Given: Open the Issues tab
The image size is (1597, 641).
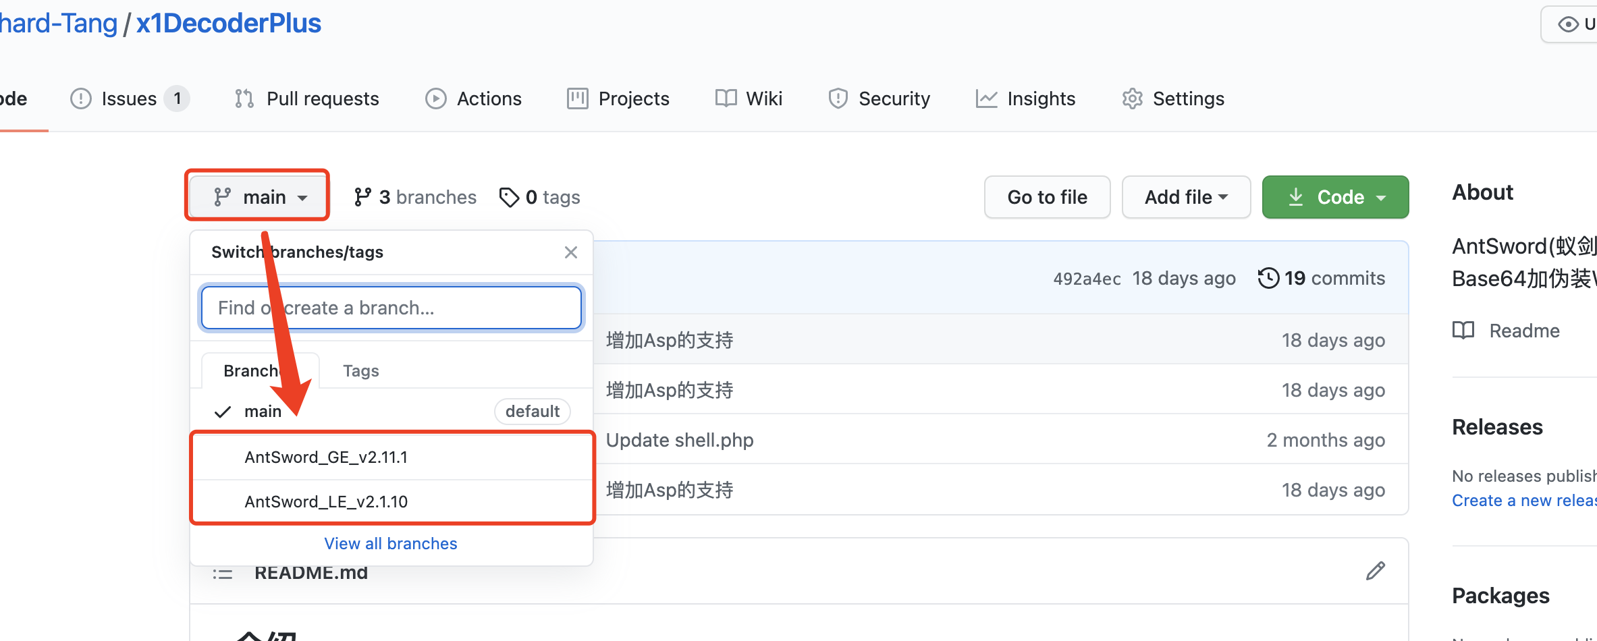Looking at the screenshot, I should click(130, 99).
